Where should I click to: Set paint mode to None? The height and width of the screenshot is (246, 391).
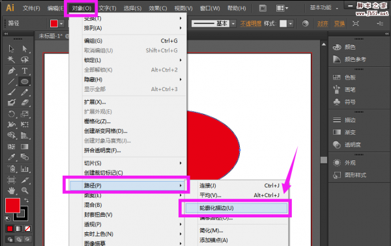pos(27,228)
